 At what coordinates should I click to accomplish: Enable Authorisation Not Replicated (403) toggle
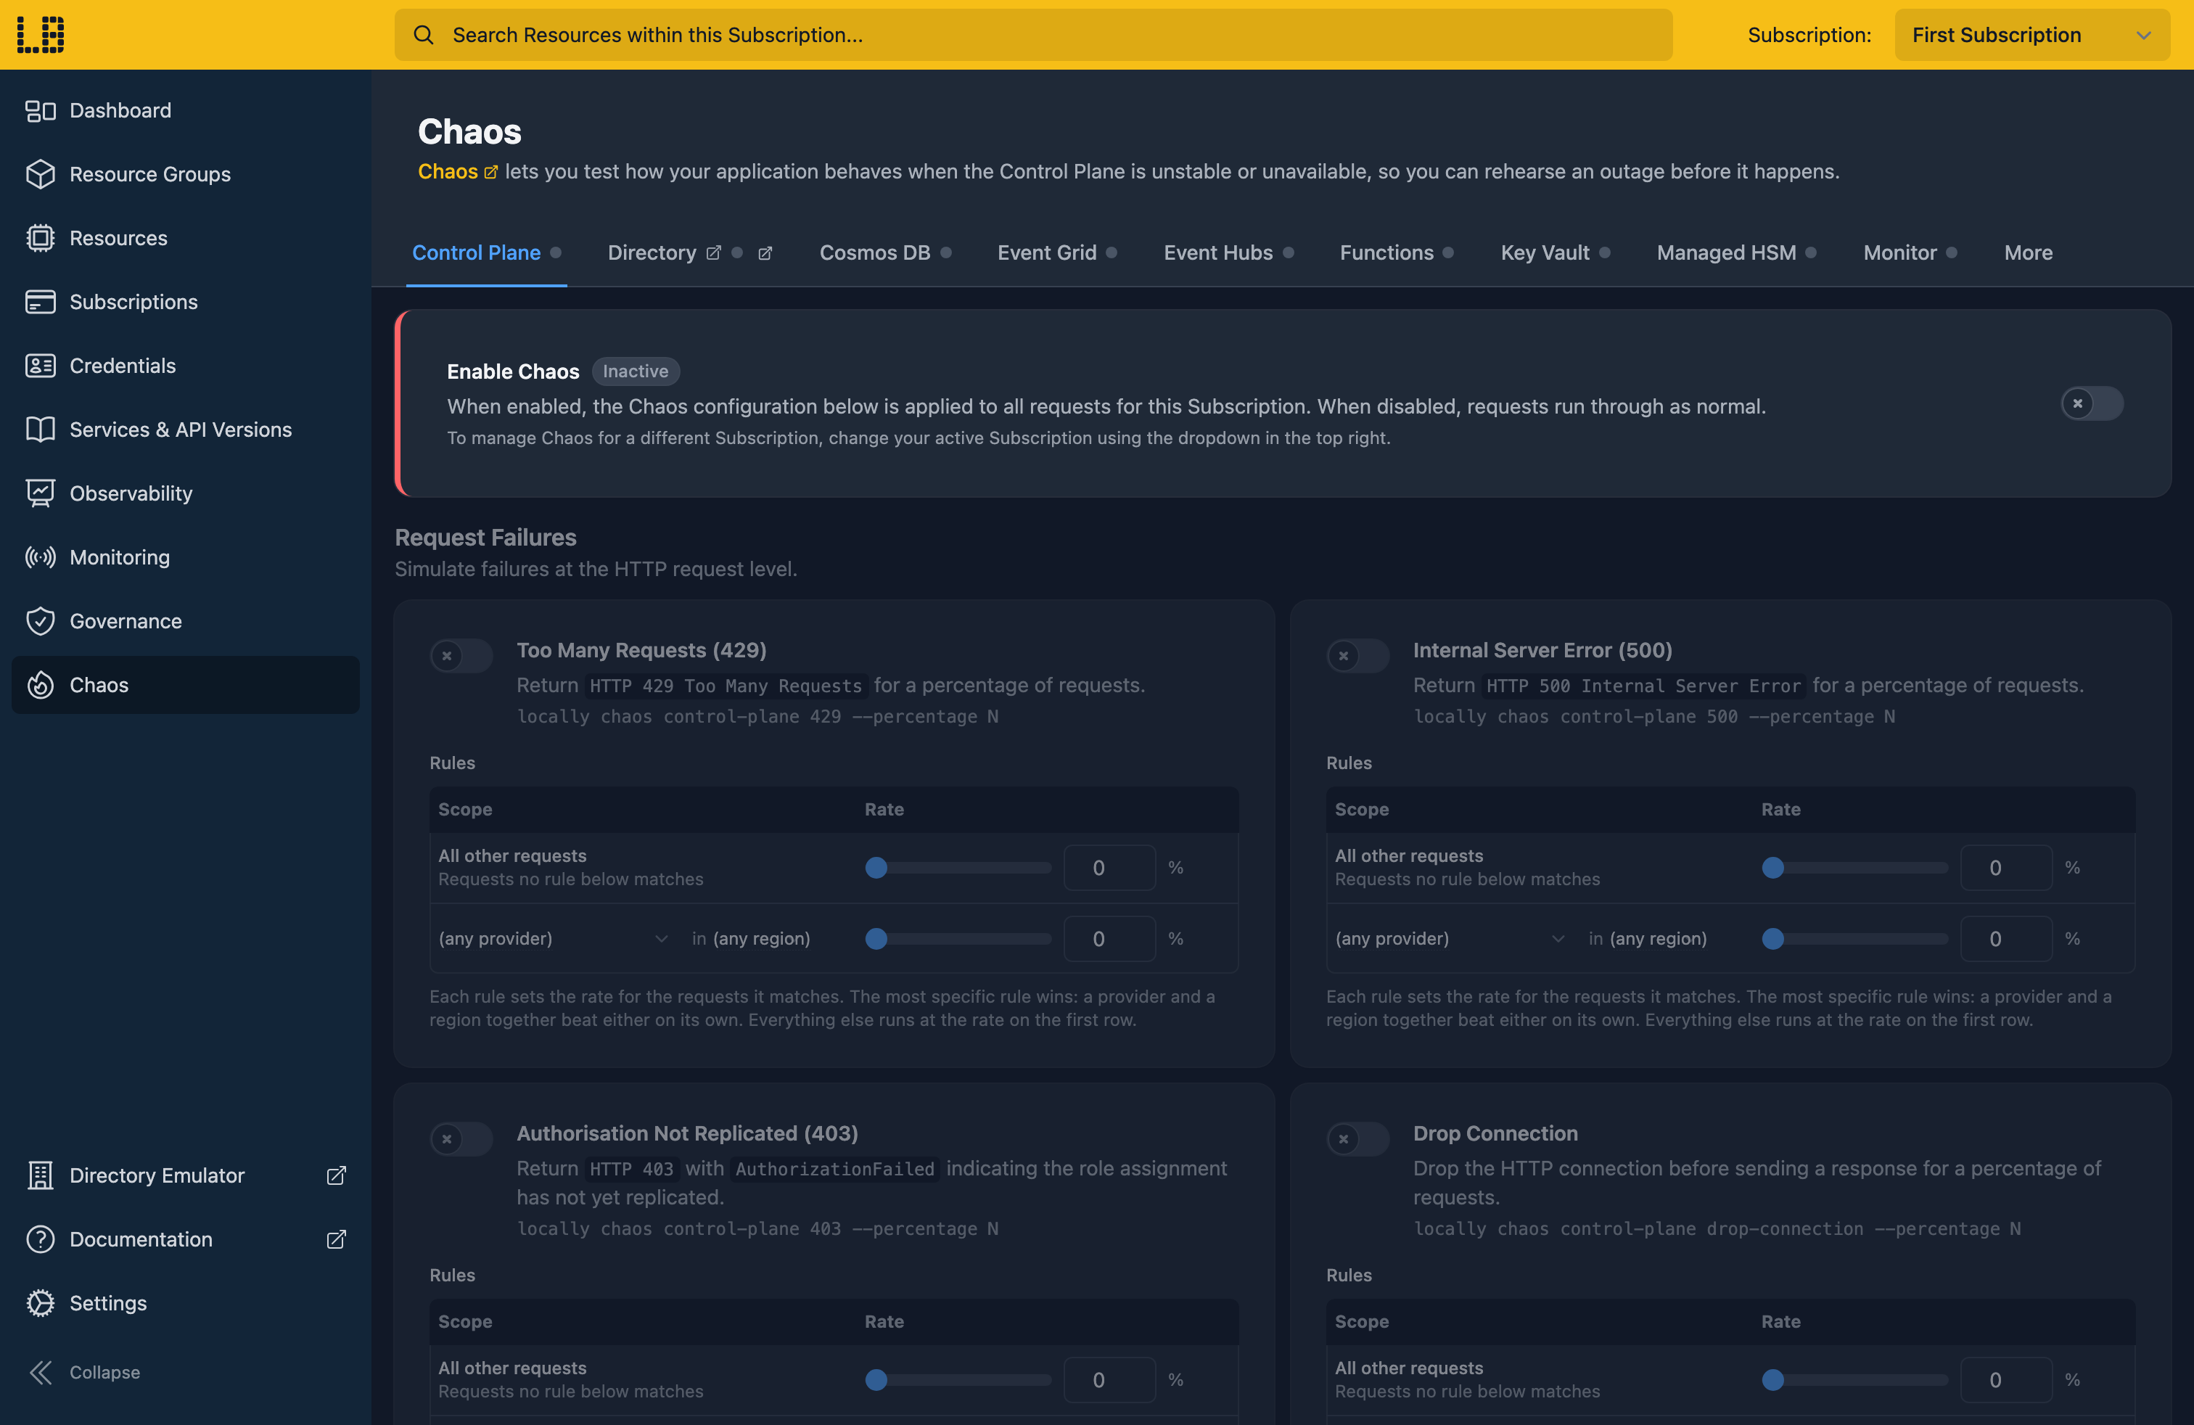point(461,1138)
